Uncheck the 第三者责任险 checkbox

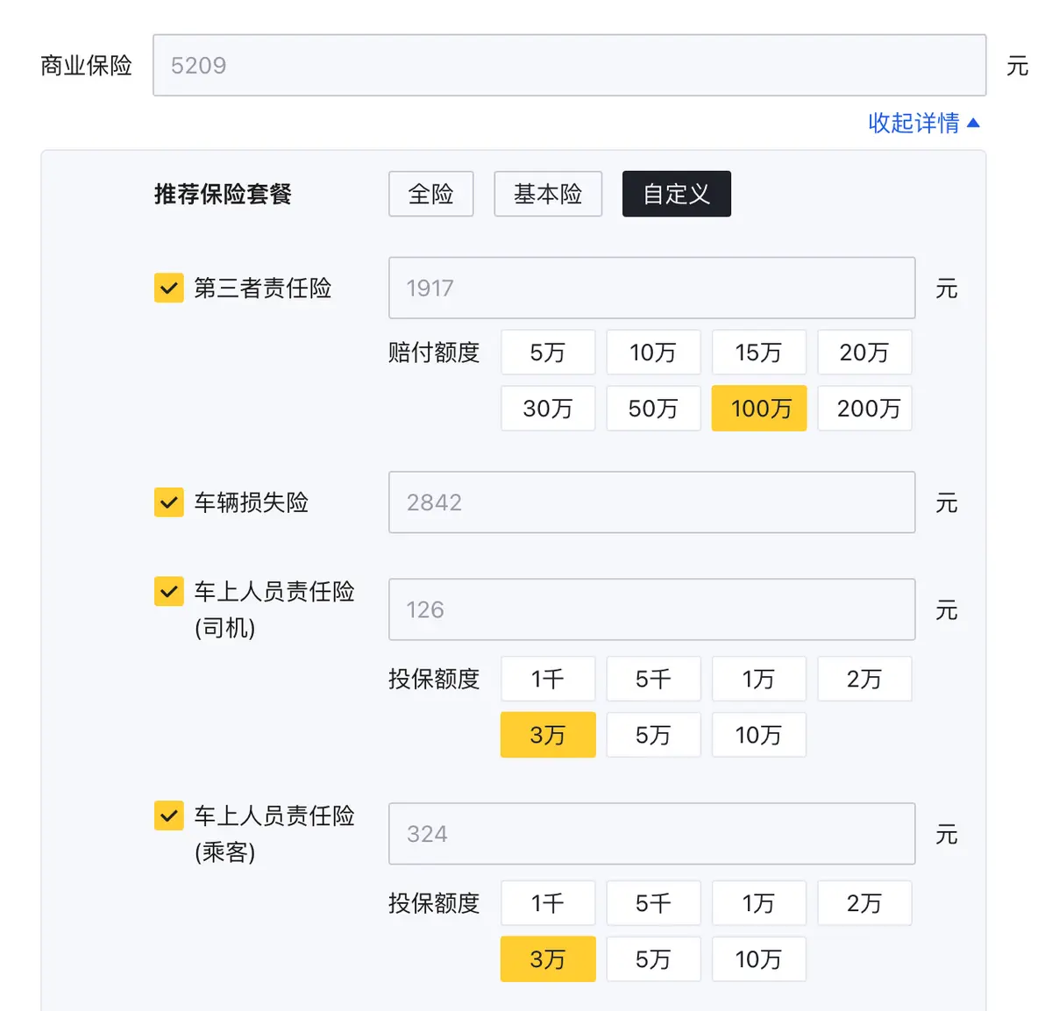click(169, 288)
